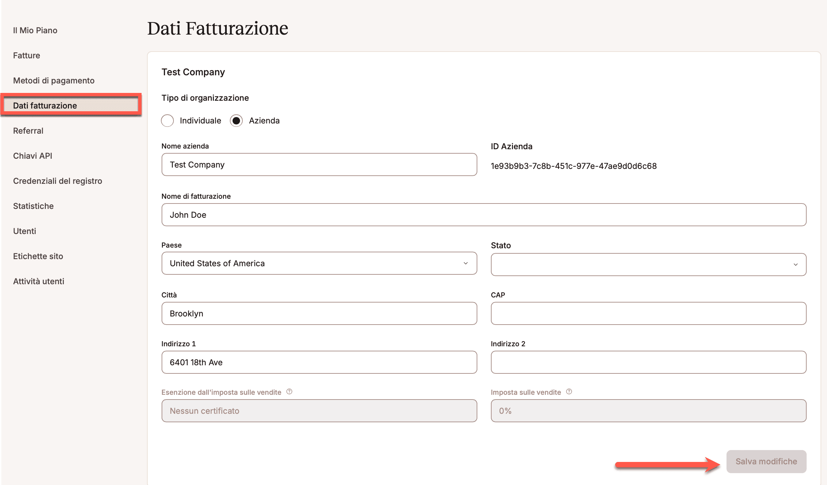Click into the Indirizzo 2 field
Screen dimensions: 827x485
point(648,362)
